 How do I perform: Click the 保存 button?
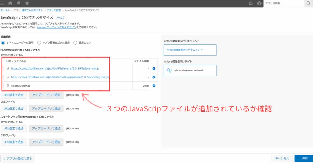[304, 159]
